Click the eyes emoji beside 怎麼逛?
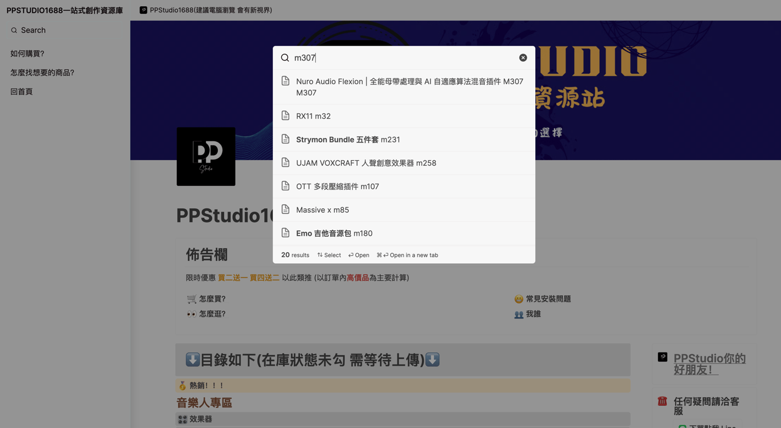The width and height of the screenshot is (781, 428). click(x=192, y=314)
